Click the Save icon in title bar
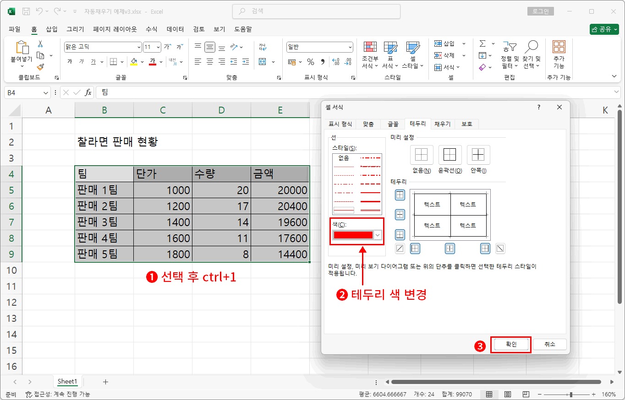Viewport: 625px width, 400px height. [26, 11]
